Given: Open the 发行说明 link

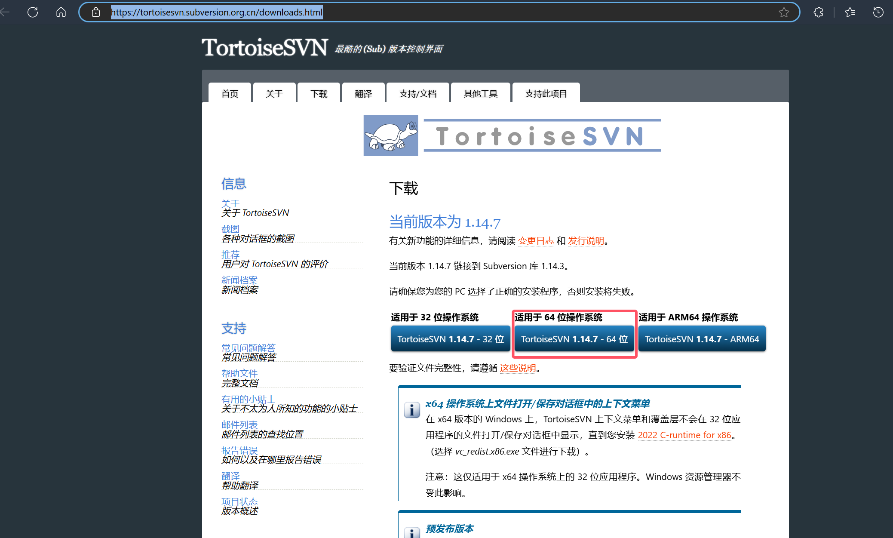Looking at the screenshot, I should coord(586,241).
